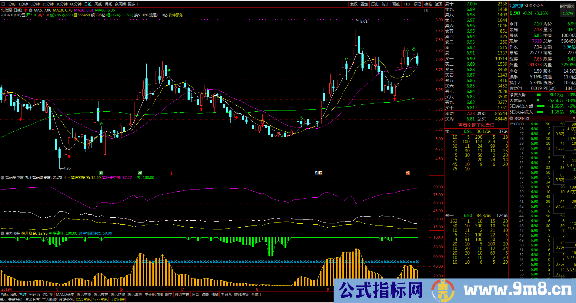576x303 pixels.
Task: Switch to 月线 monthly chart
Action: click(x=108, y=4)
